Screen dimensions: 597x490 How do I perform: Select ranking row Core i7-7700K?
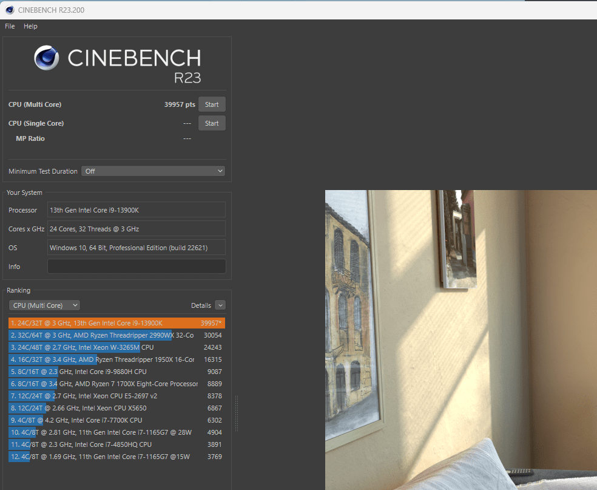[116, 420]
